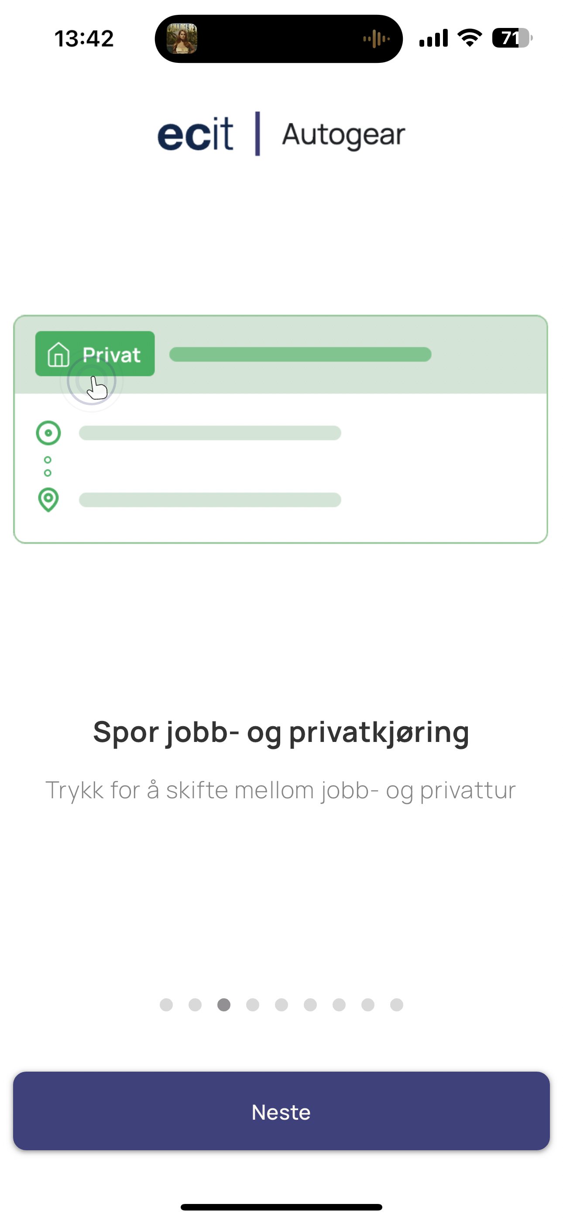Screen dimensions: 563x1221
Task: Select the last page indicator dot
Action: (x=397, y=1004)
